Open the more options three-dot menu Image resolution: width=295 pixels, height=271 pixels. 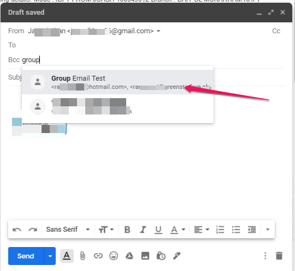265,256
